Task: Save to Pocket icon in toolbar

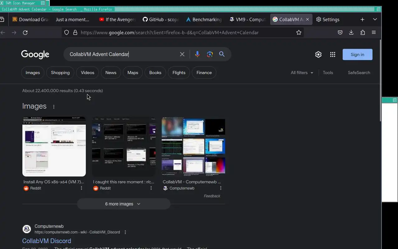Action: pyautogui.click(x=340, y=32)
